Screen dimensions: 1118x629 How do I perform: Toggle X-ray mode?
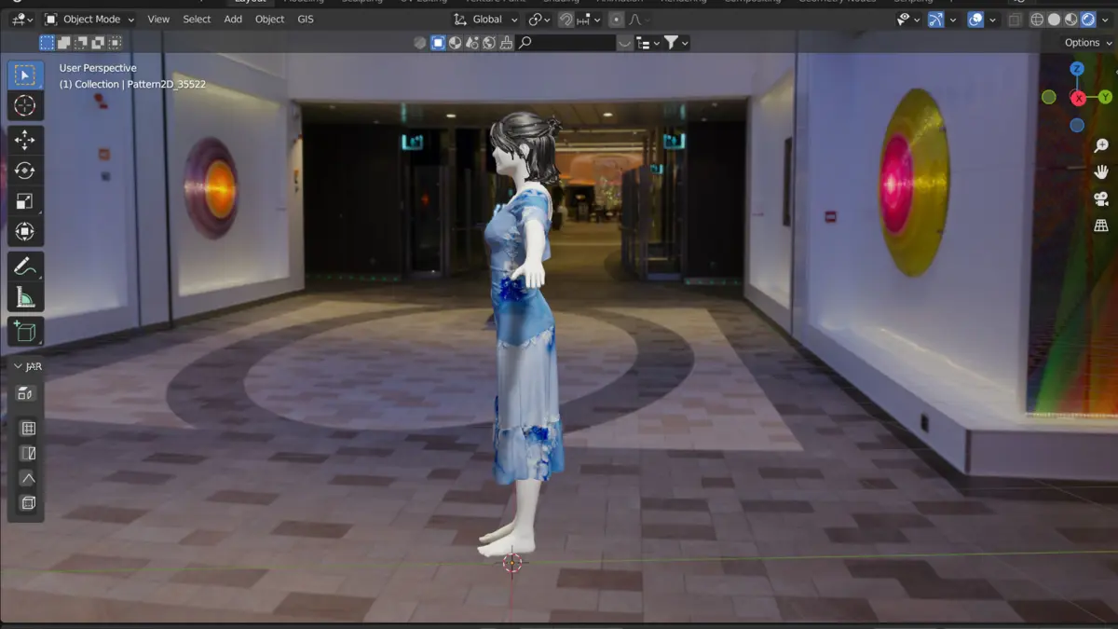pos(1015,20)
